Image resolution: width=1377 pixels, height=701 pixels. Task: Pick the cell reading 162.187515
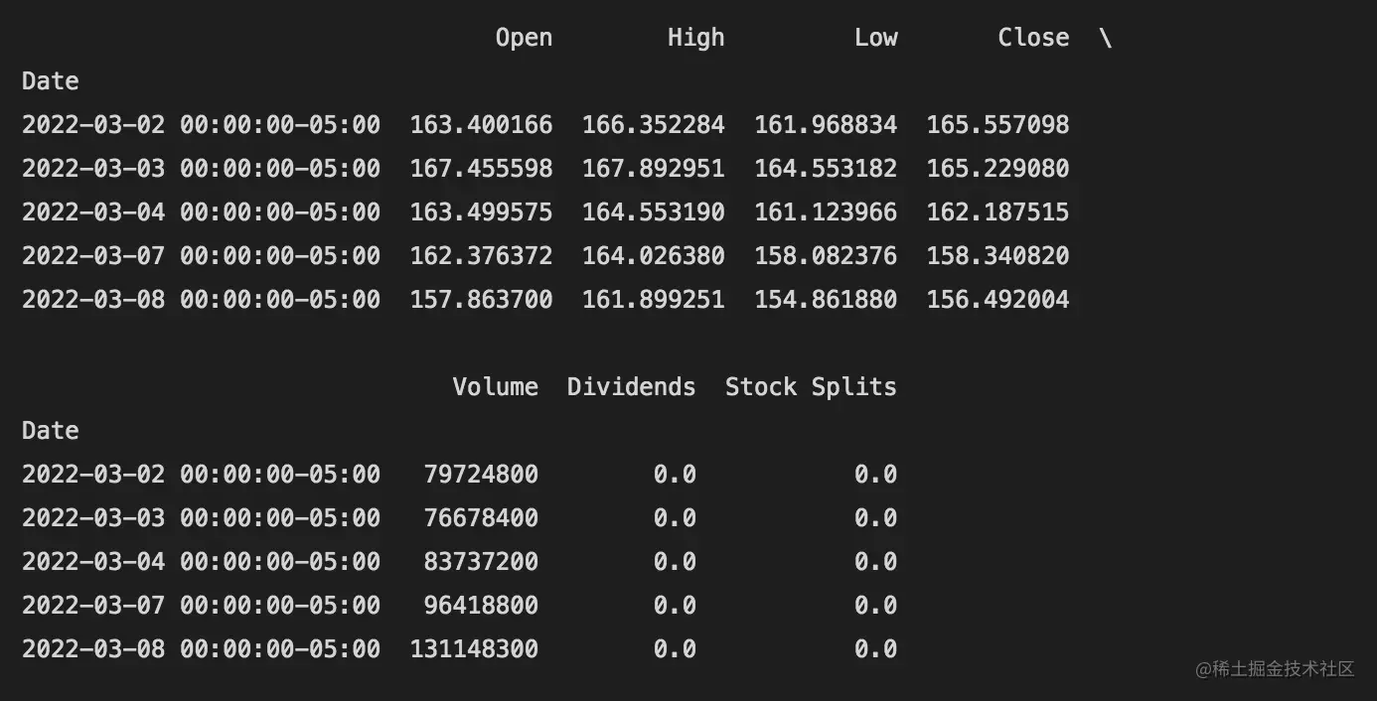[x=997, y=212]
